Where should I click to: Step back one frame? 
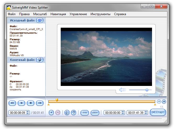click(x=12, y=103)
